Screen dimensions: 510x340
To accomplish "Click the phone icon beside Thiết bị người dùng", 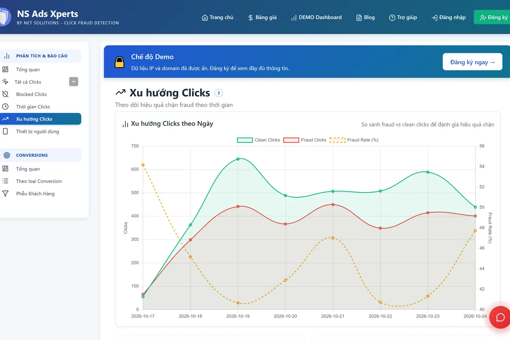I will [5, 131].
